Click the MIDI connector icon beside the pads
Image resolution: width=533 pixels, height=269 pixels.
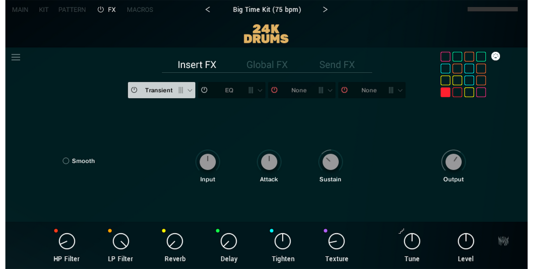click(x=495, y=56)
